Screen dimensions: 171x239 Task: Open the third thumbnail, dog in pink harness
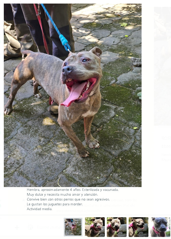[117, 227]
